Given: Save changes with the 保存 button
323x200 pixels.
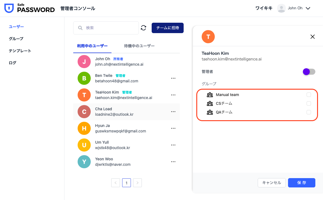Looking at the screenshot, I should tap(301, 183).
